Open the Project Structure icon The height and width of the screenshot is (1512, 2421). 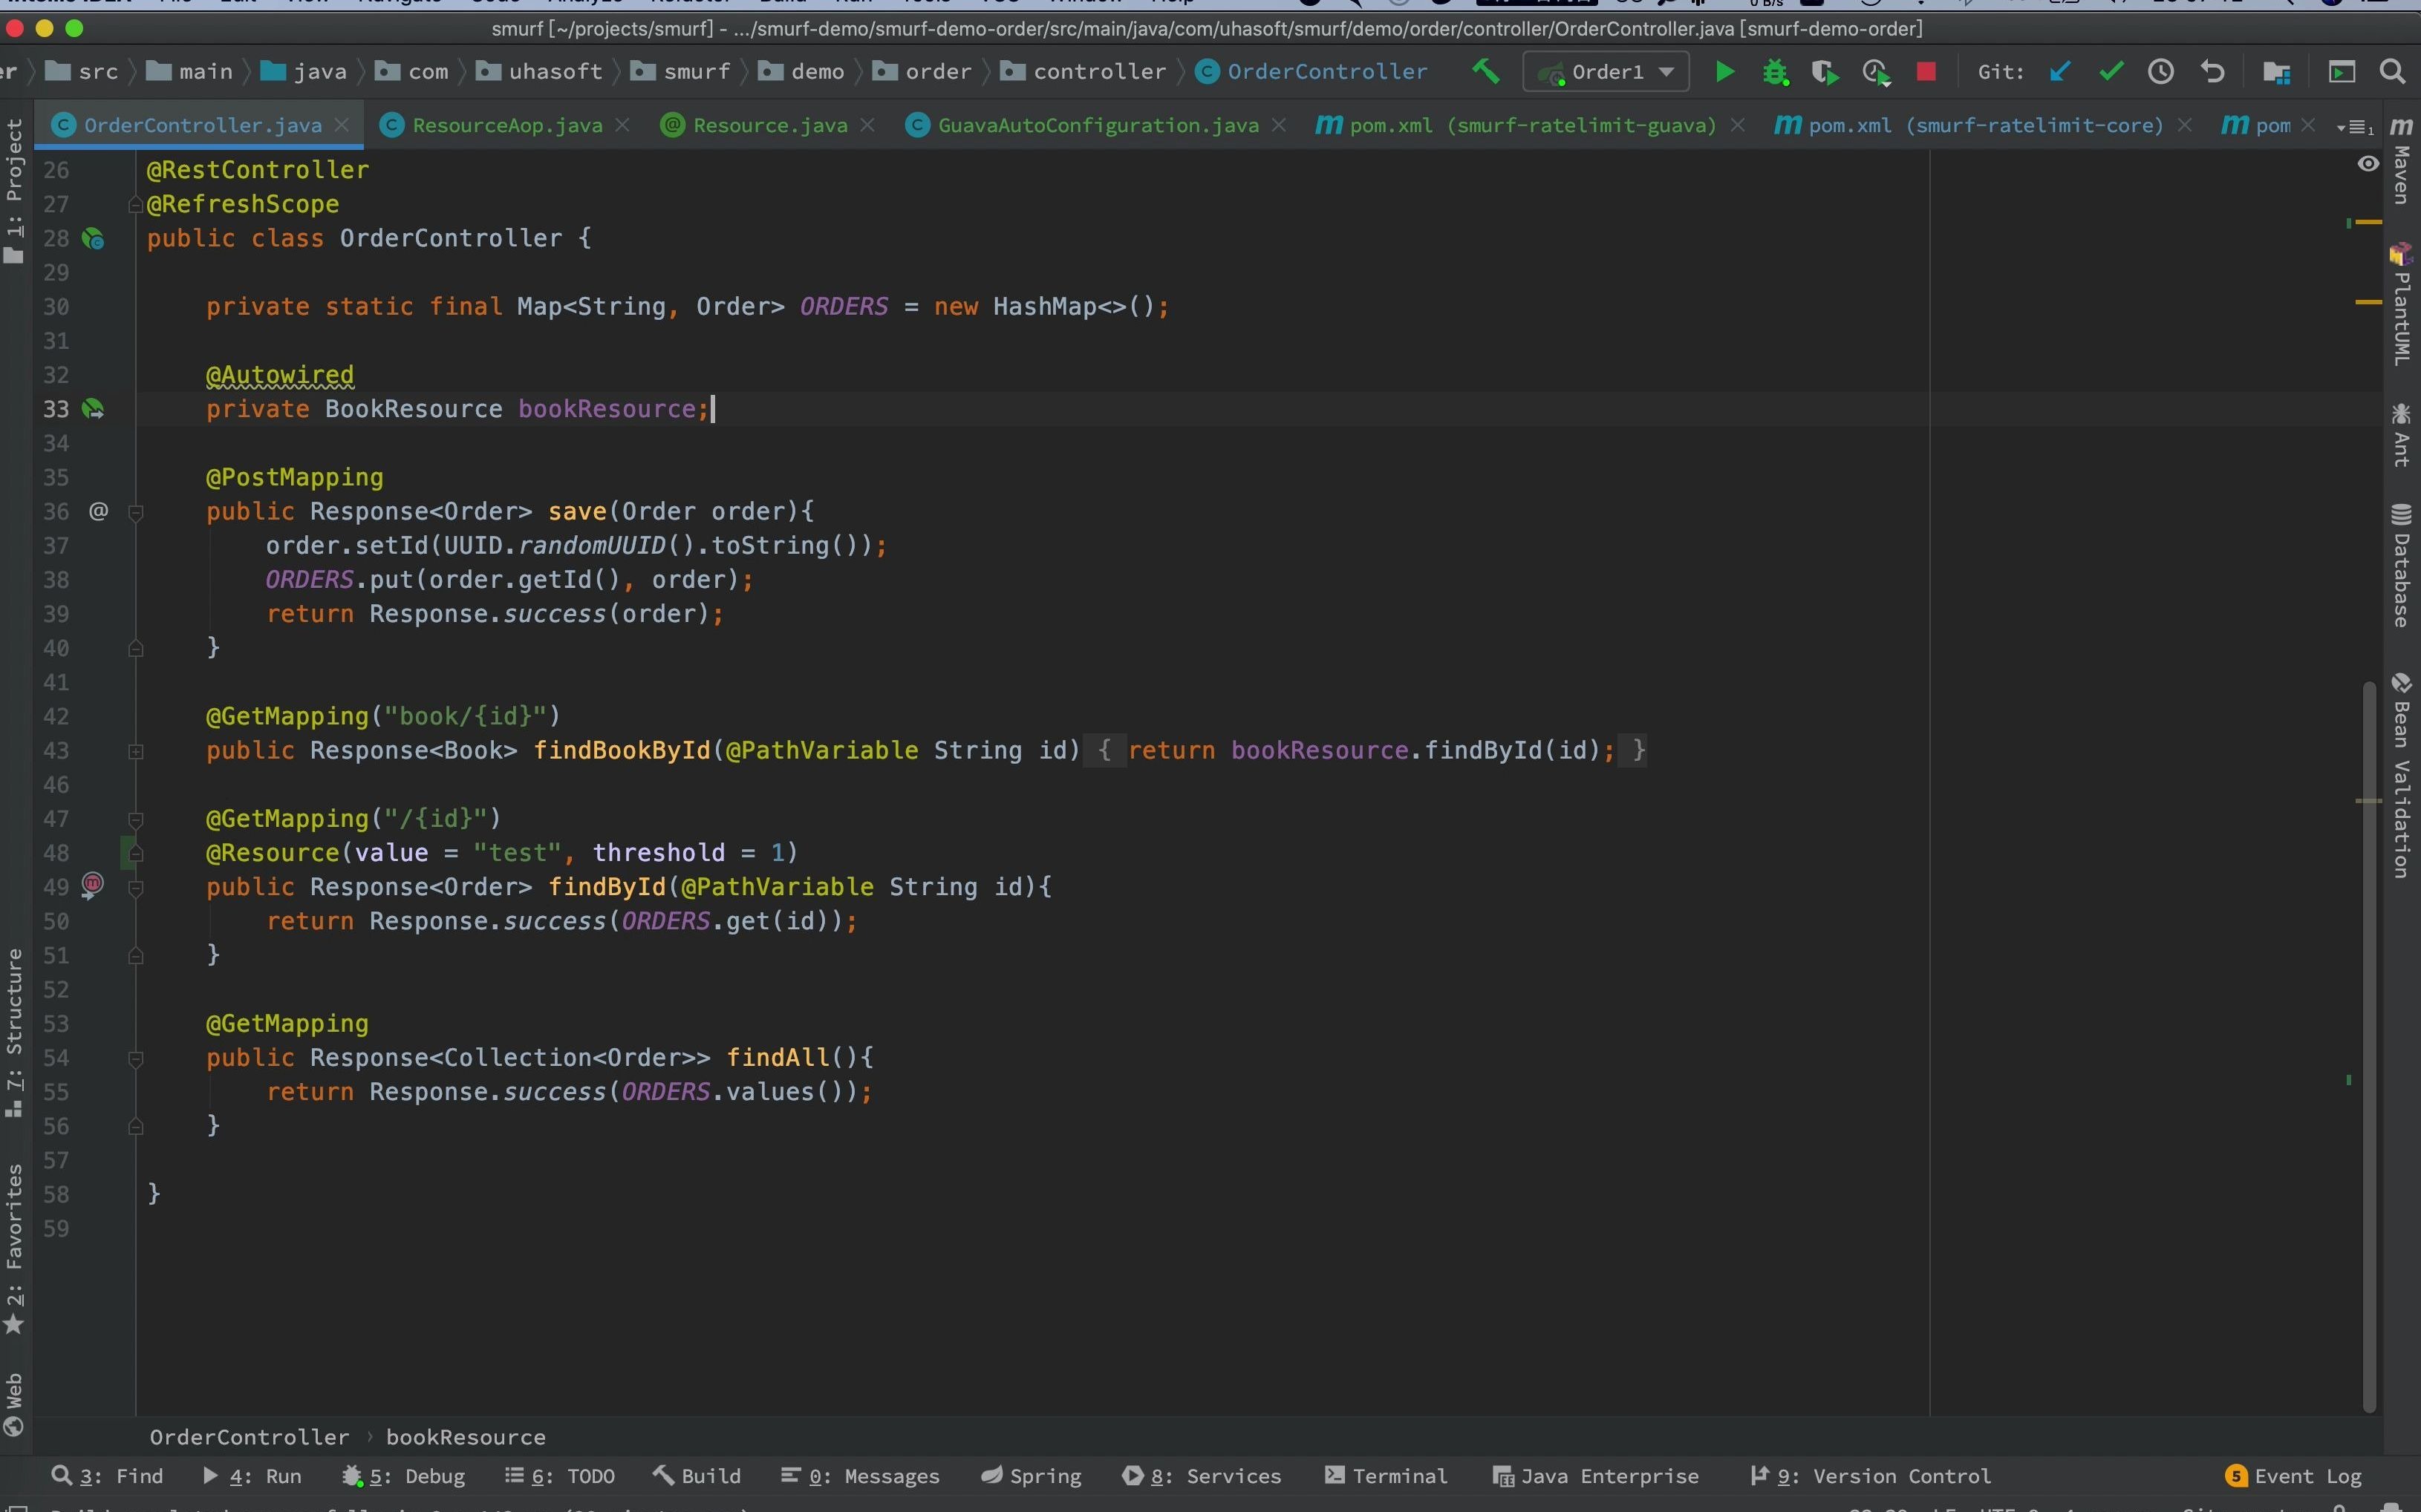pos(2277,72)
